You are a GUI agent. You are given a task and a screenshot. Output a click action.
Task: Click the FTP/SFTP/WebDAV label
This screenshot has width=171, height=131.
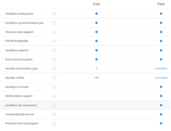pyautogui.click(x=17, y=41)
